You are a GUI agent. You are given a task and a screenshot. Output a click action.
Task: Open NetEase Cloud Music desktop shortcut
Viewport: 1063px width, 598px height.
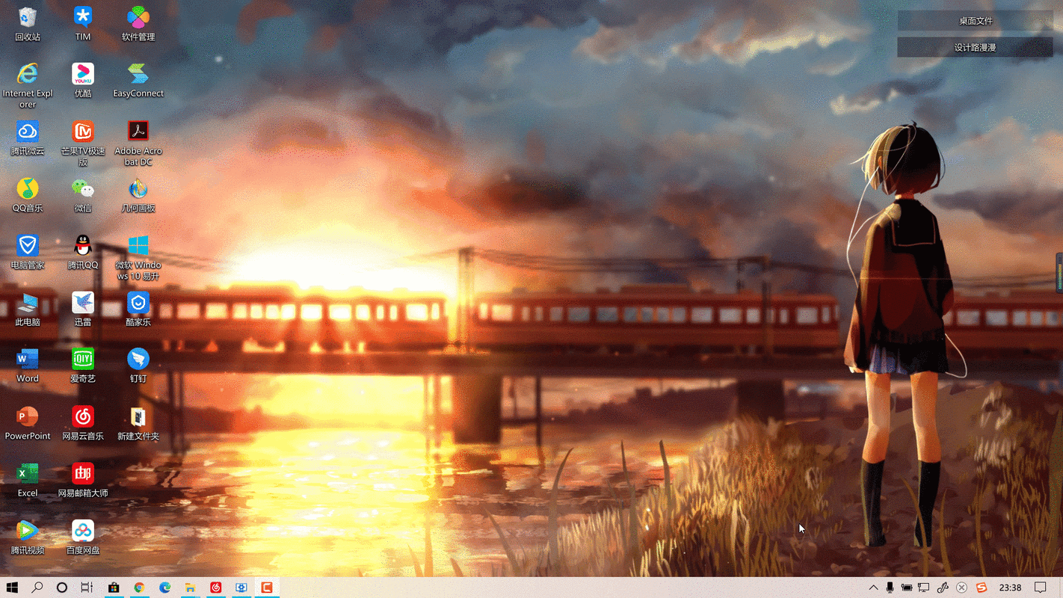[82, 415]
